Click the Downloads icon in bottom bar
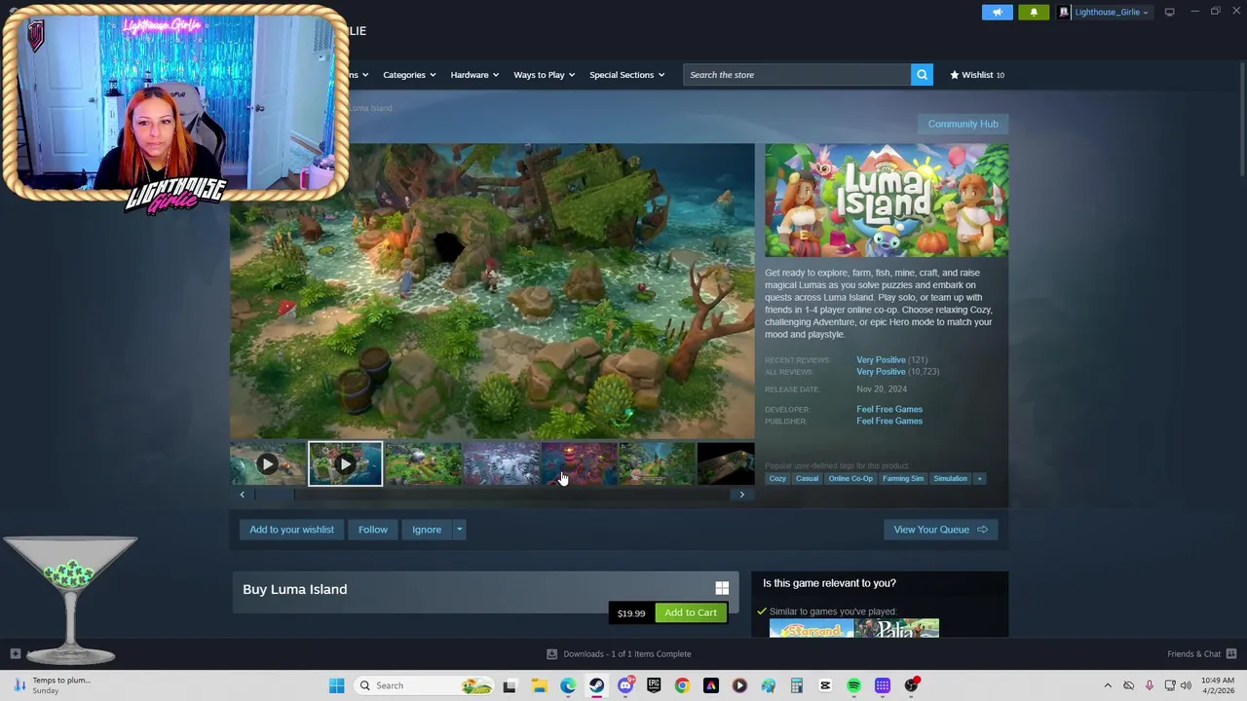The height and width of the screenshot is (701, 1247). (551, 653)
